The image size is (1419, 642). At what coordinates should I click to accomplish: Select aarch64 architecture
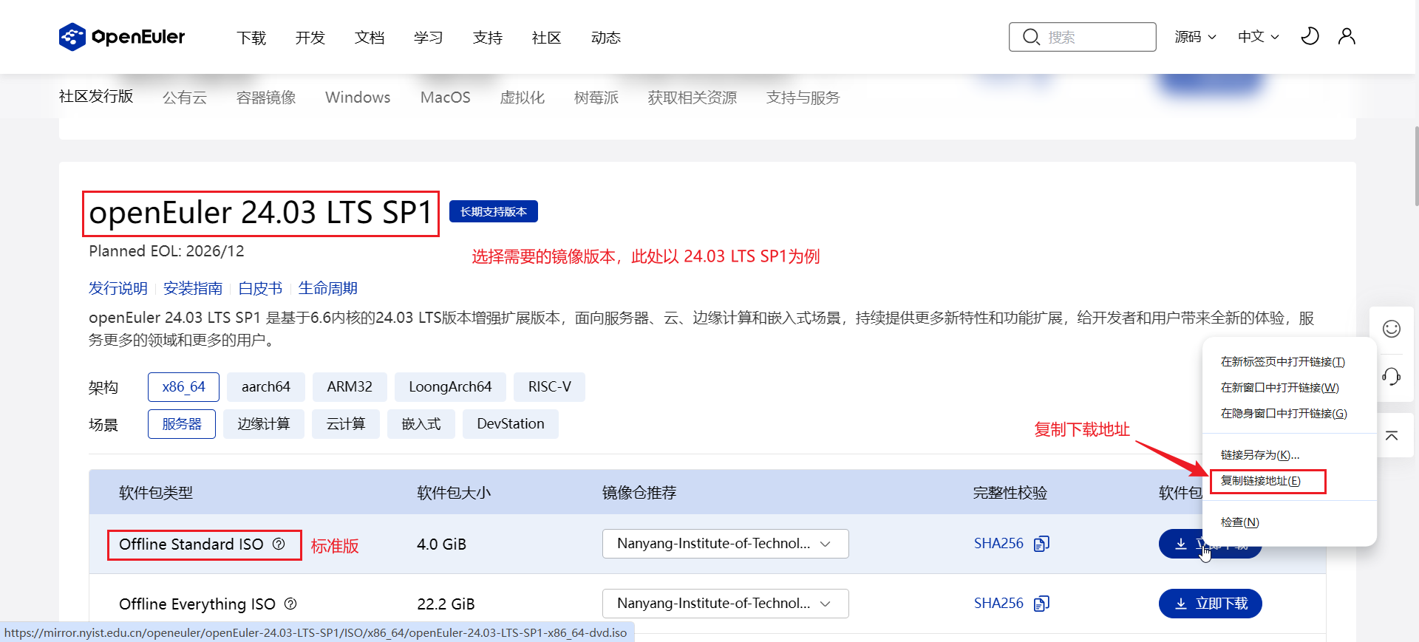pos(266,387)
